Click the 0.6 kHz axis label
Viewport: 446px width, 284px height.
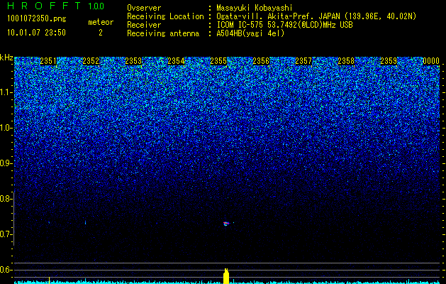coord(6,270)
